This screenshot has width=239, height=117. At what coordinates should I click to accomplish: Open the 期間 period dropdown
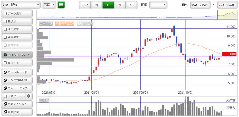point(158,5)
